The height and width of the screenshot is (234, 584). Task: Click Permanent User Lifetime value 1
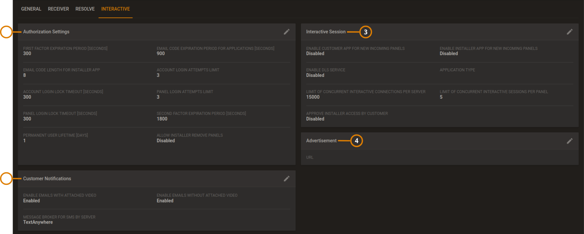pyautogui.click(x=24, y=141)
